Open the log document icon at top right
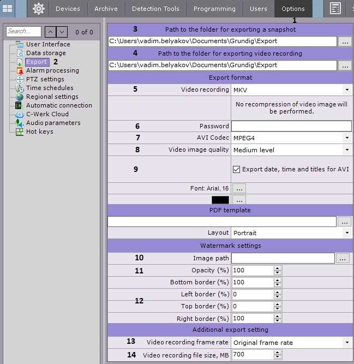Image resolution: width=354 pixels, height=364 pixels. (335, 9)
